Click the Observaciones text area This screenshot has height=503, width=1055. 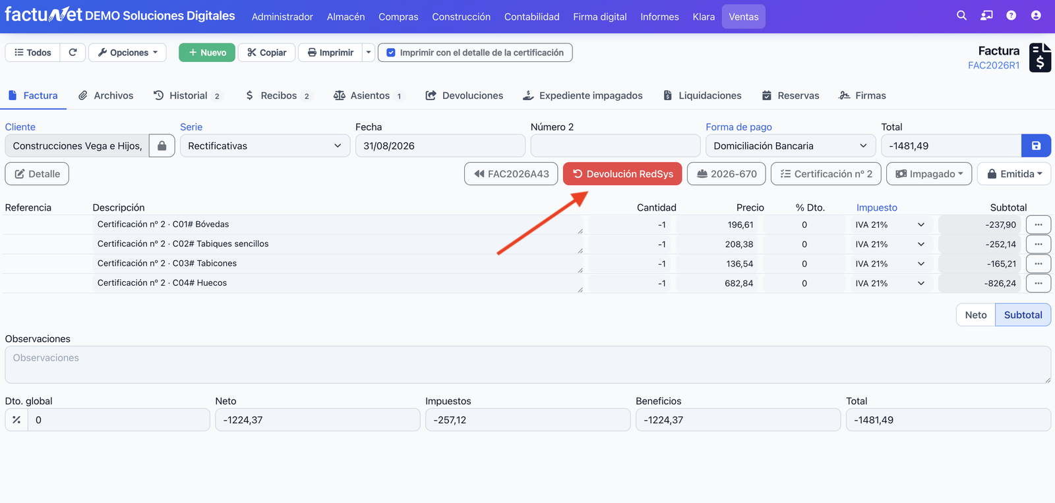pos(527,365)
